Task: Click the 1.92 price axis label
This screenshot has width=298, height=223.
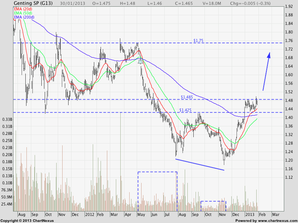Action: 288,7
